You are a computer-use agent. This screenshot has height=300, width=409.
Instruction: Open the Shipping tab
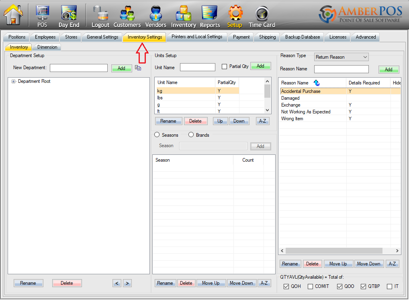tap(267, 37)
